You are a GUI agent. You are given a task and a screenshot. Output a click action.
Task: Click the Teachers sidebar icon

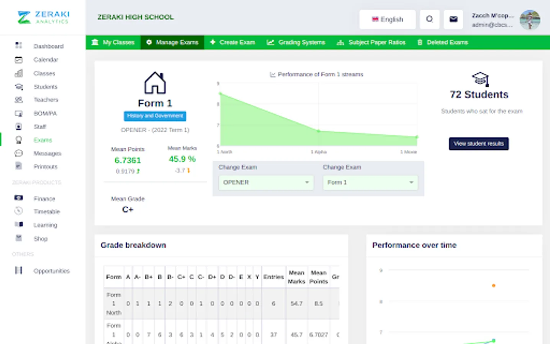(18, 100)
